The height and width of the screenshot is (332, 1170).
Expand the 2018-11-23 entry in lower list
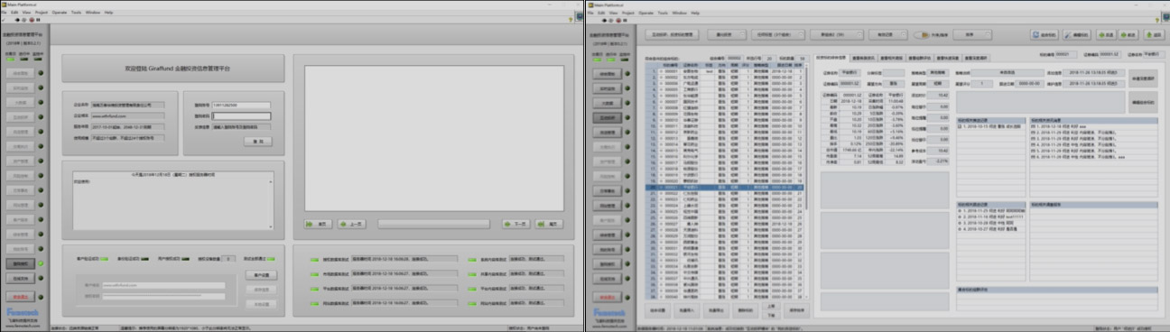(959, 210)
